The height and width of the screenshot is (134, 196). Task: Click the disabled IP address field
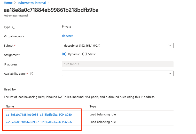(x=117, y=64)
